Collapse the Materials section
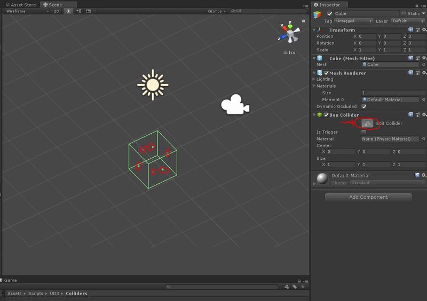The height and width of the screenshot is (301, 427). tap(314, 86)
